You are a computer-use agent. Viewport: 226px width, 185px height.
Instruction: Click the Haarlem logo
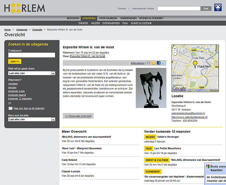click(25, 8)
